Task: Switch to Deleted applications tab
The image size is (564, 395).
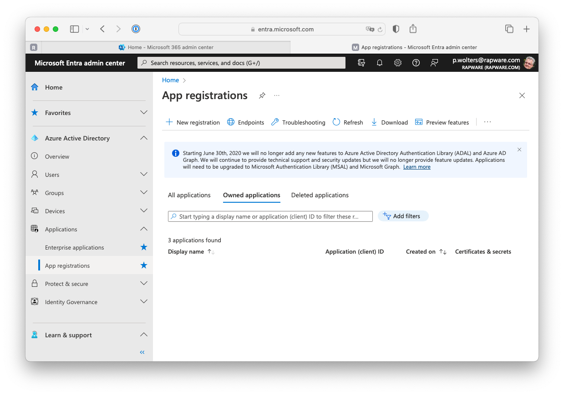Action: point(320,195)
